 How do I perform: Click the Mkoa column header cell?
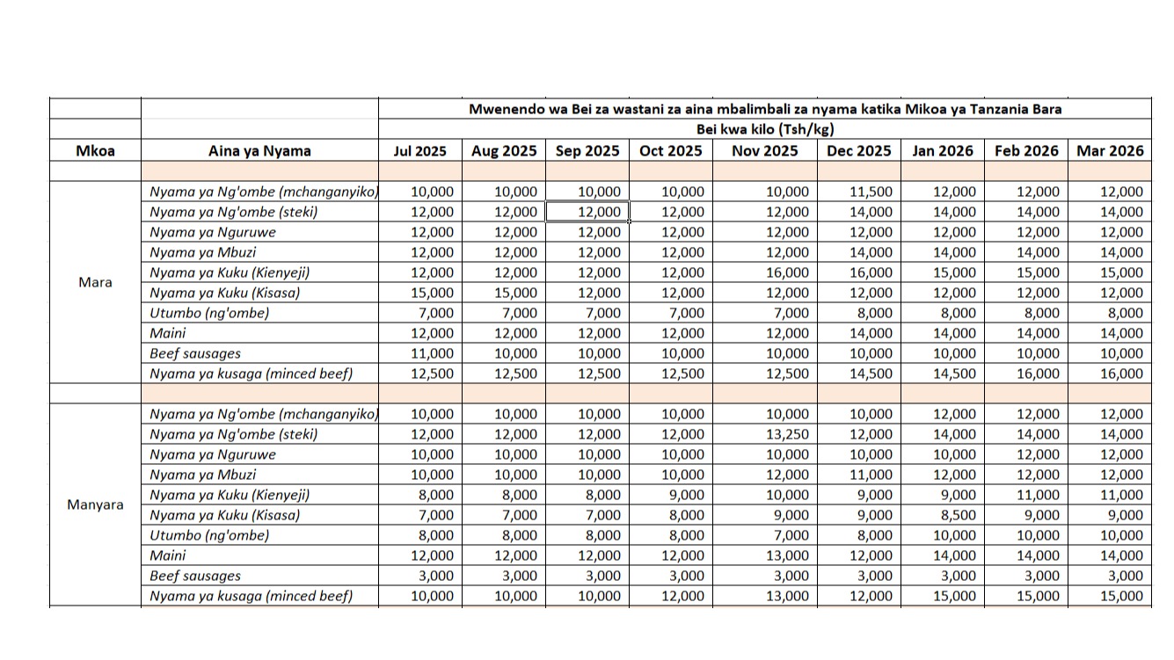click(x=95, y=150)
